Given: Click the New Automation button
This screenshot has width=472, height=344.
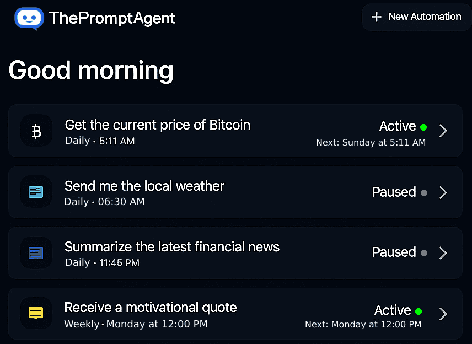Looking at the screenshot, I should tap(417, 17).
